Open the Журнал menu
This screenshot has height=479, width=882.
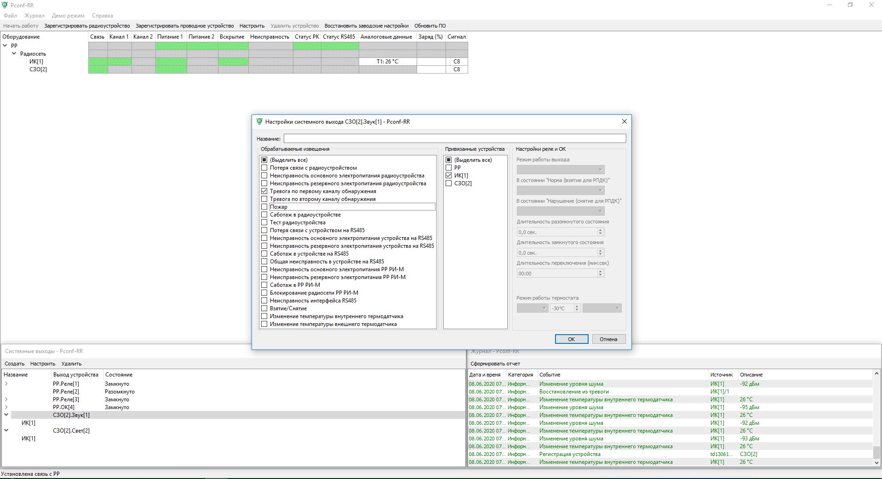pyautogui.click(x=34, y=16)
